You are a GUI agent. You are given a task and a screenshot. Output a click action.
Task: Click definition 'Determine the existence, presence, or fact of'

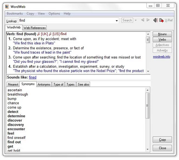click(48, 48)
